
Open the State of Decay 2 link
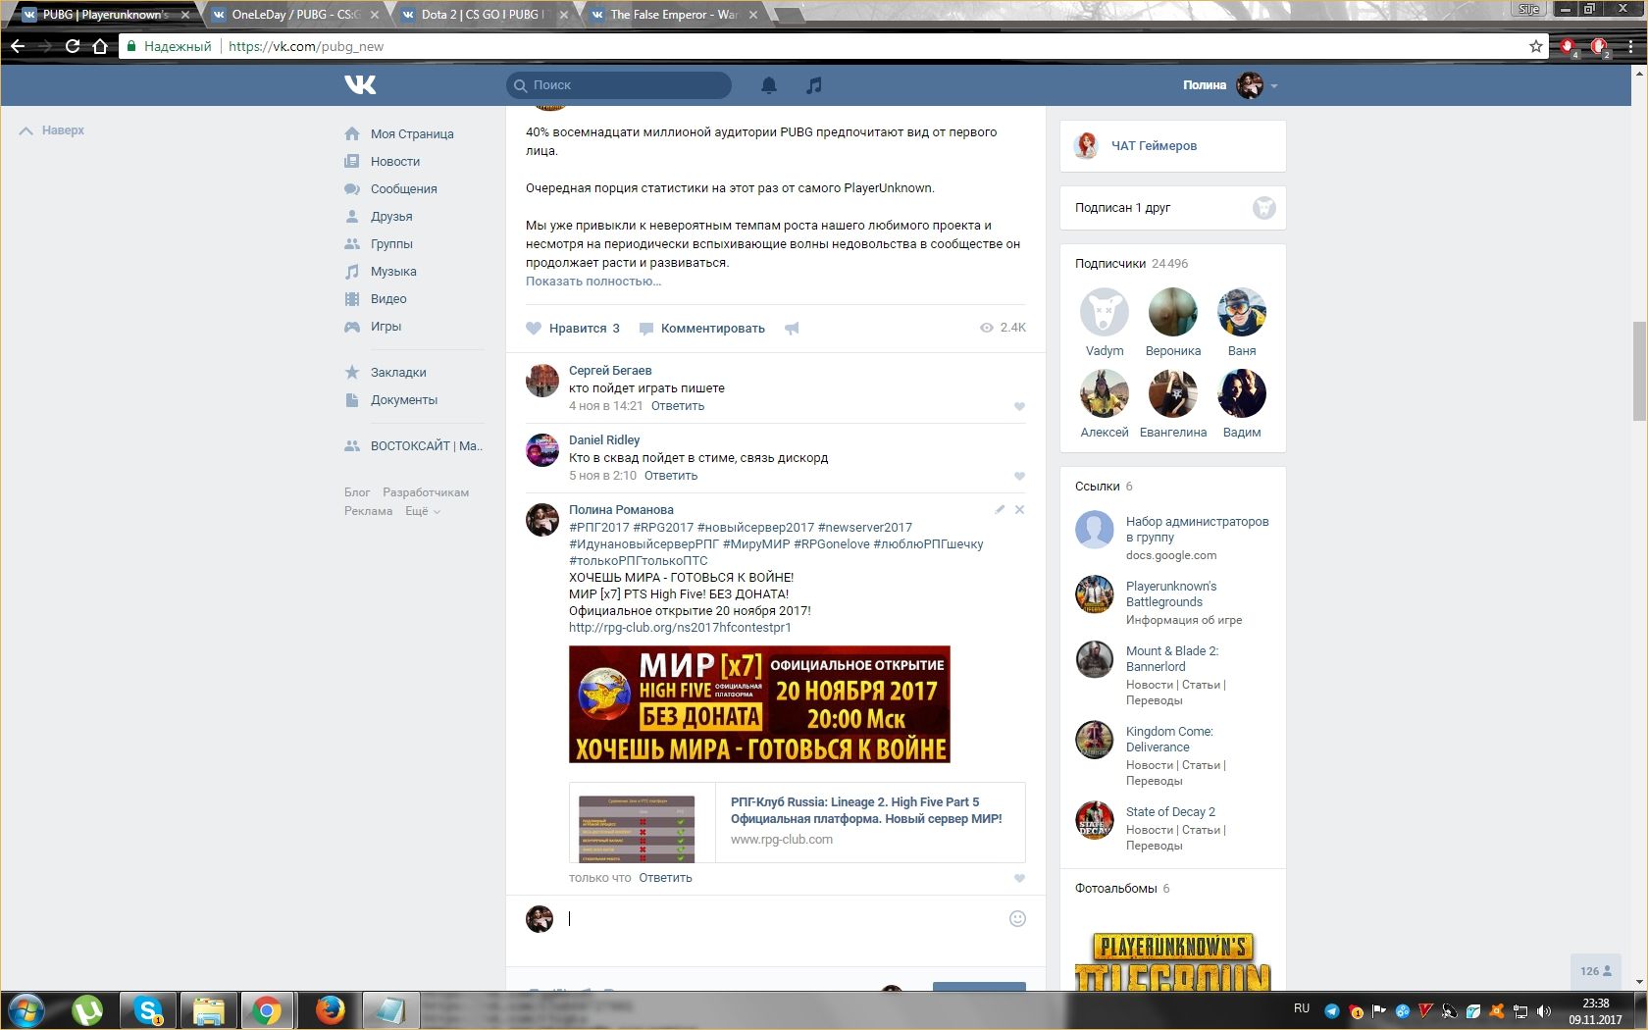[1170, 812]
